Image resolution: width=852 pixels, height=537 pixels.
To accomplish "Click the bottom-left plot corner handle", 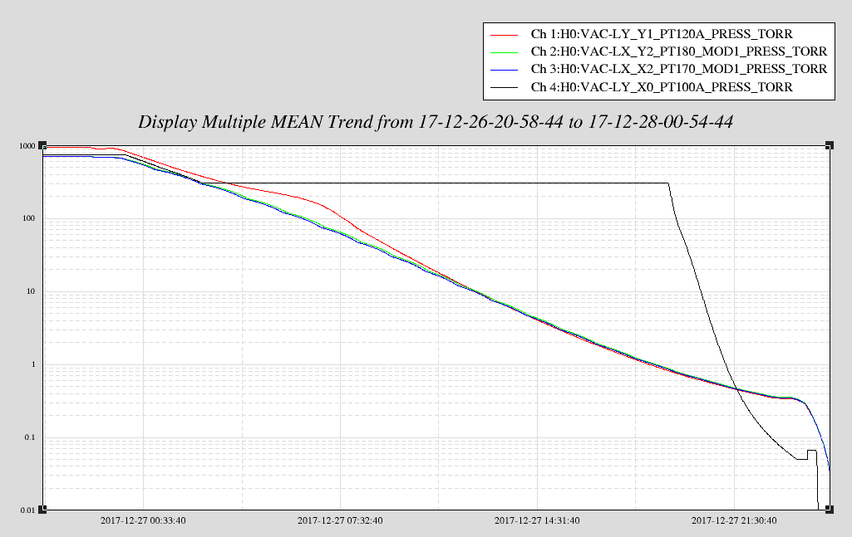I will pyautogui.click(x=43, y=509).
